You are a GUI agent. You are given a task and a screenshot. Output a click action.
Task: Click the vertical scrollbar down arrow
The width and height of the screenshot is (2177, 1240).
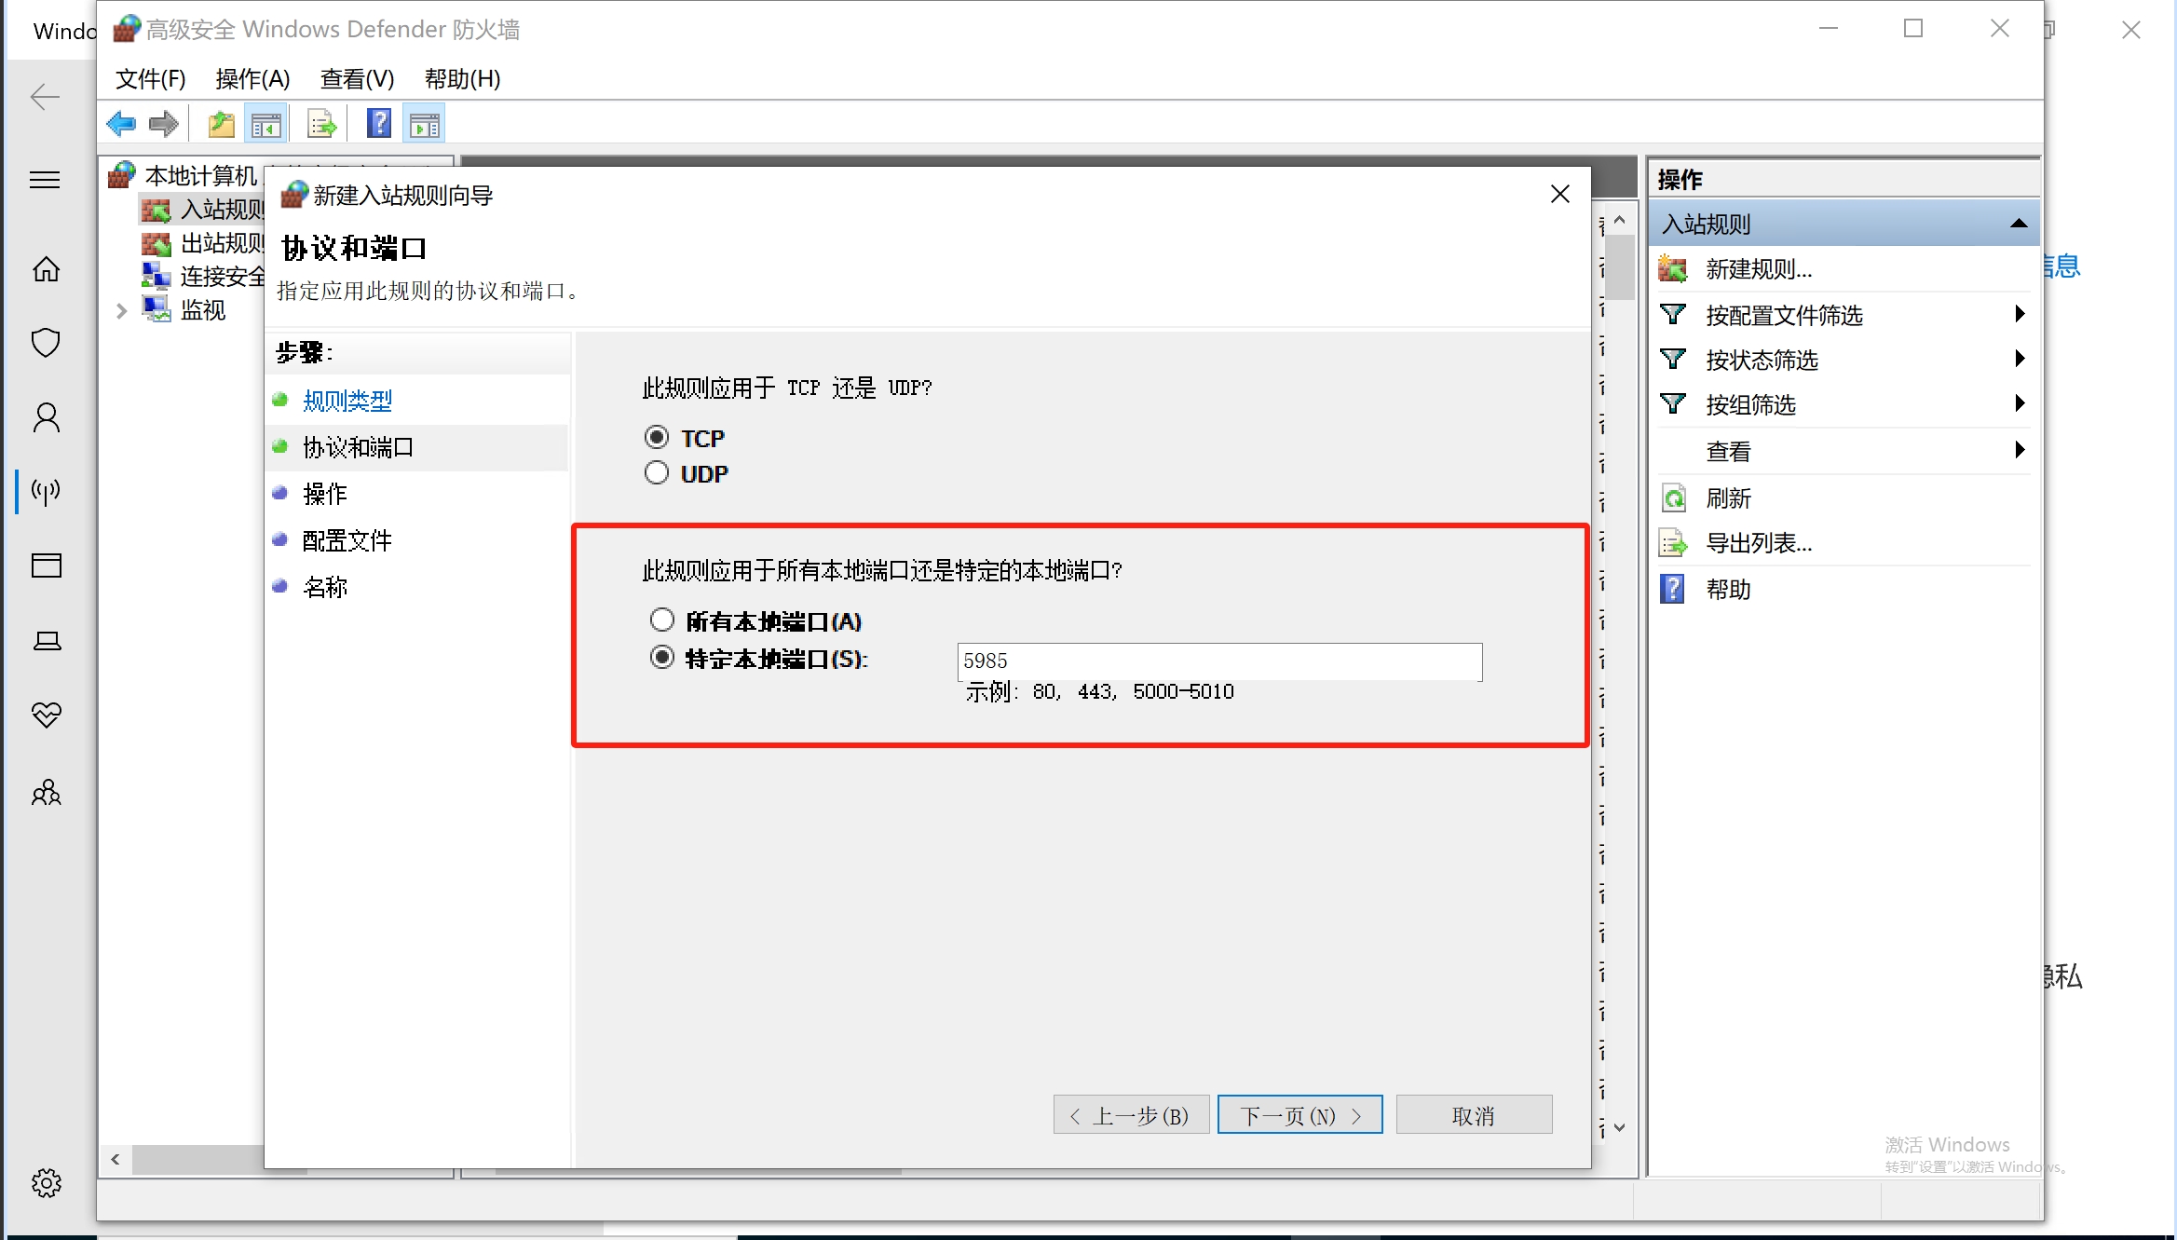1620,1127
